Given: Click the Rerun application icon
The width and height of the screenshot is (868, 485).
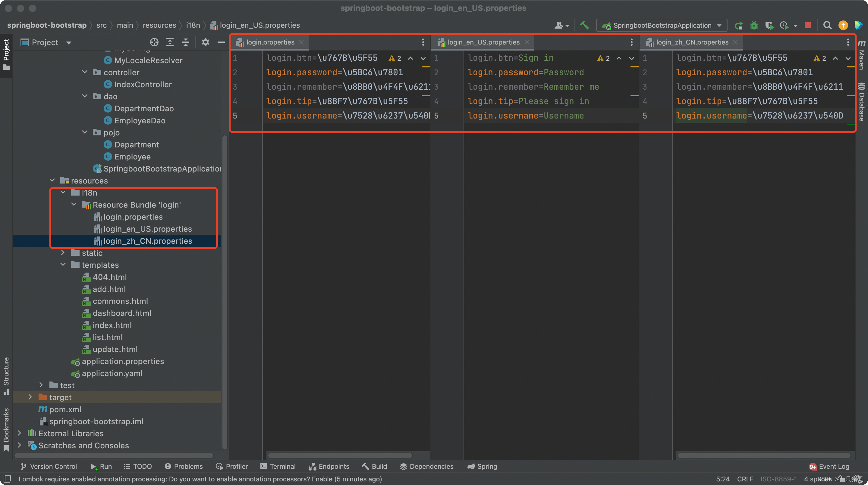Looking at the screenshot, I should pos(738,25).
